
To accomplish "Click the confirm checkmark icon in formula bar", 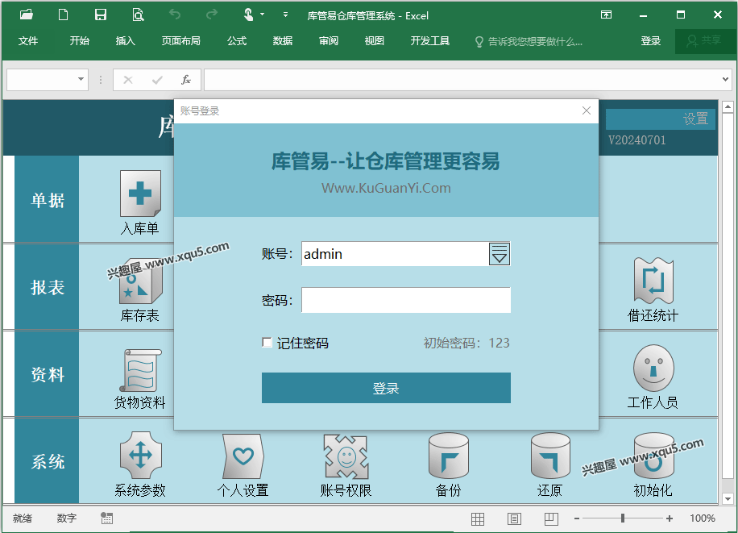I will point(157,80).
